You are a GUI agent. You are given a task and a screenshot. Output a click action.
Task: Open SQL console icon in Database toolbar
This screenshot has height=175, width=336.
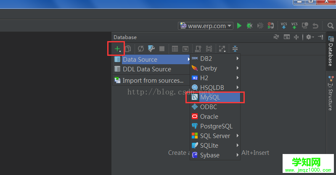(x=185, y=49)
